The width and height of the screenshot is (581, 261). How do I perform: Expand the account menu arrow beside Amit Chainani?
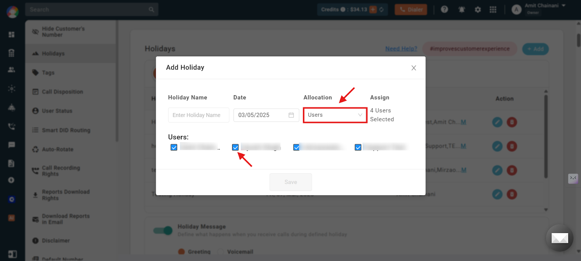pos(564,5)
